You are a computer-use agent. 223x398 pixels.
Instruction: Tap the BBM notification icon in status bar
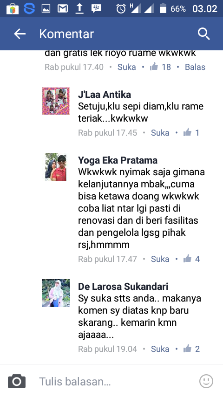tap(96, 8)
